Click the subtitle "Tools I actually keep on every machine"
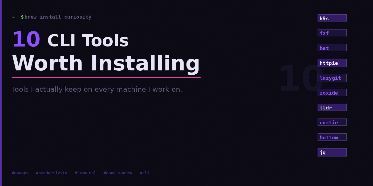373x186 pixels. click(79, 89)
